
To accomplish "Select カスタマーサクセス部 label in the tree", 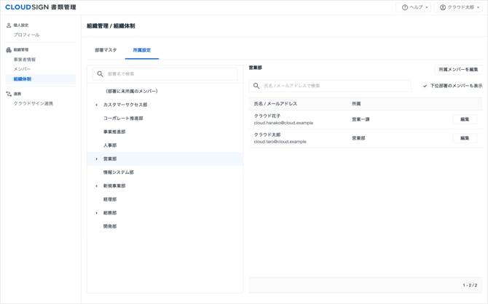I will 125,105.
